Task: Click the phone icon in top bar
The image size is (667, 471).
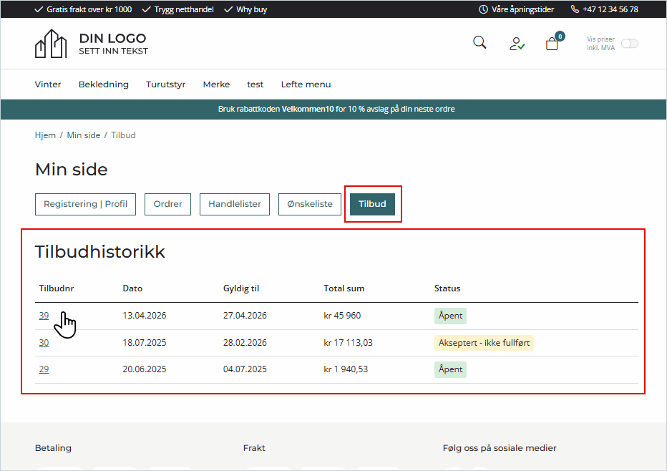Action: point(575,9)
